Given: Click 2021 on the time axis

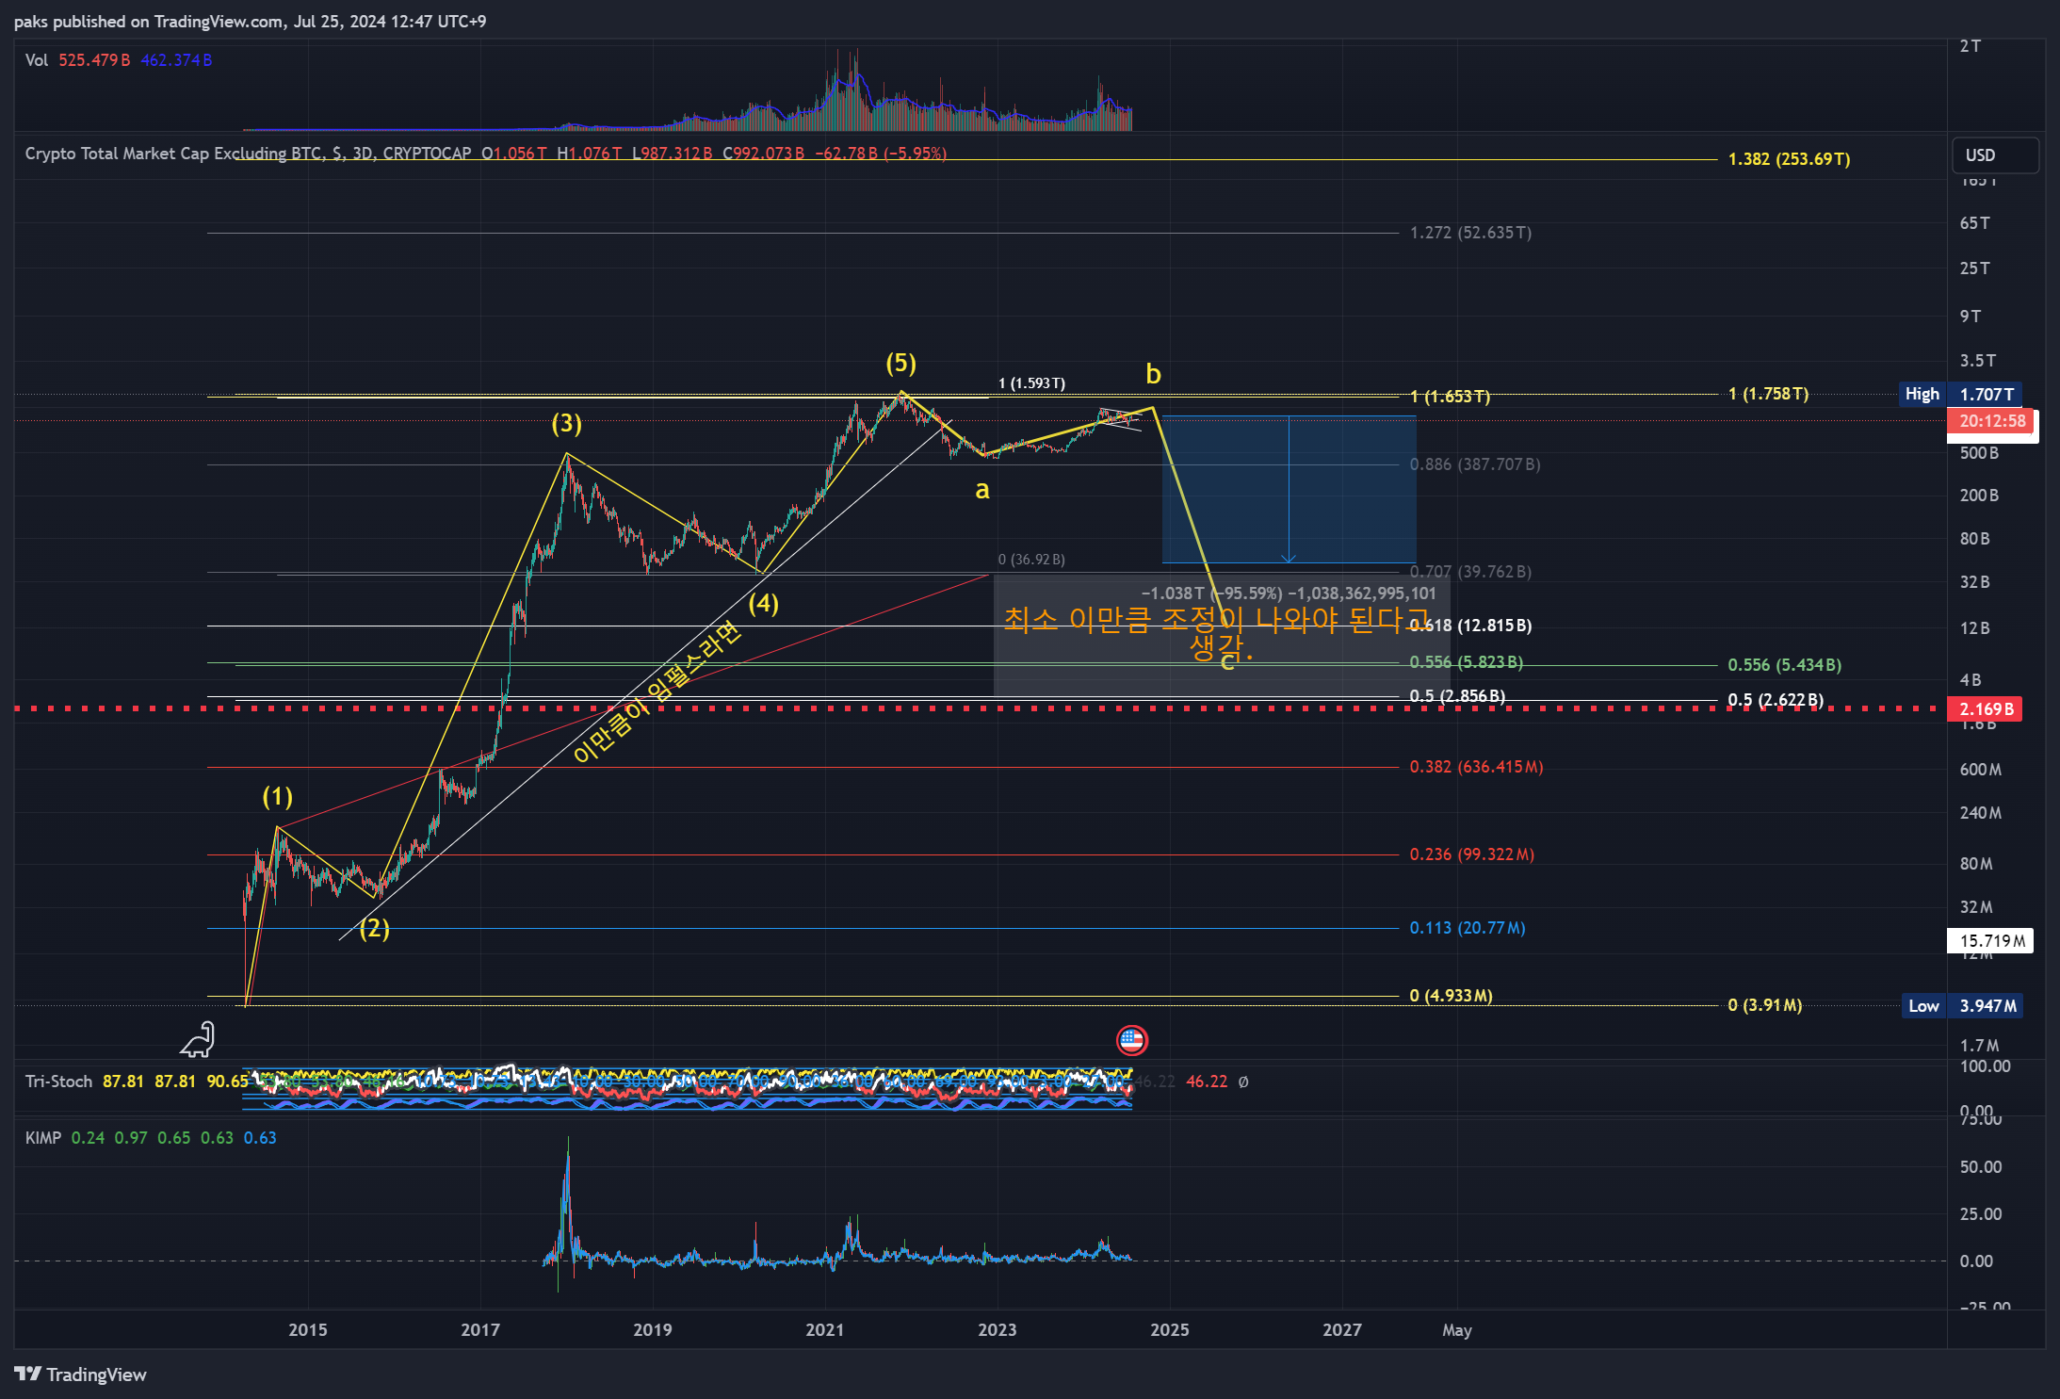Looking at the screenshot, I should pos(825,1330).
